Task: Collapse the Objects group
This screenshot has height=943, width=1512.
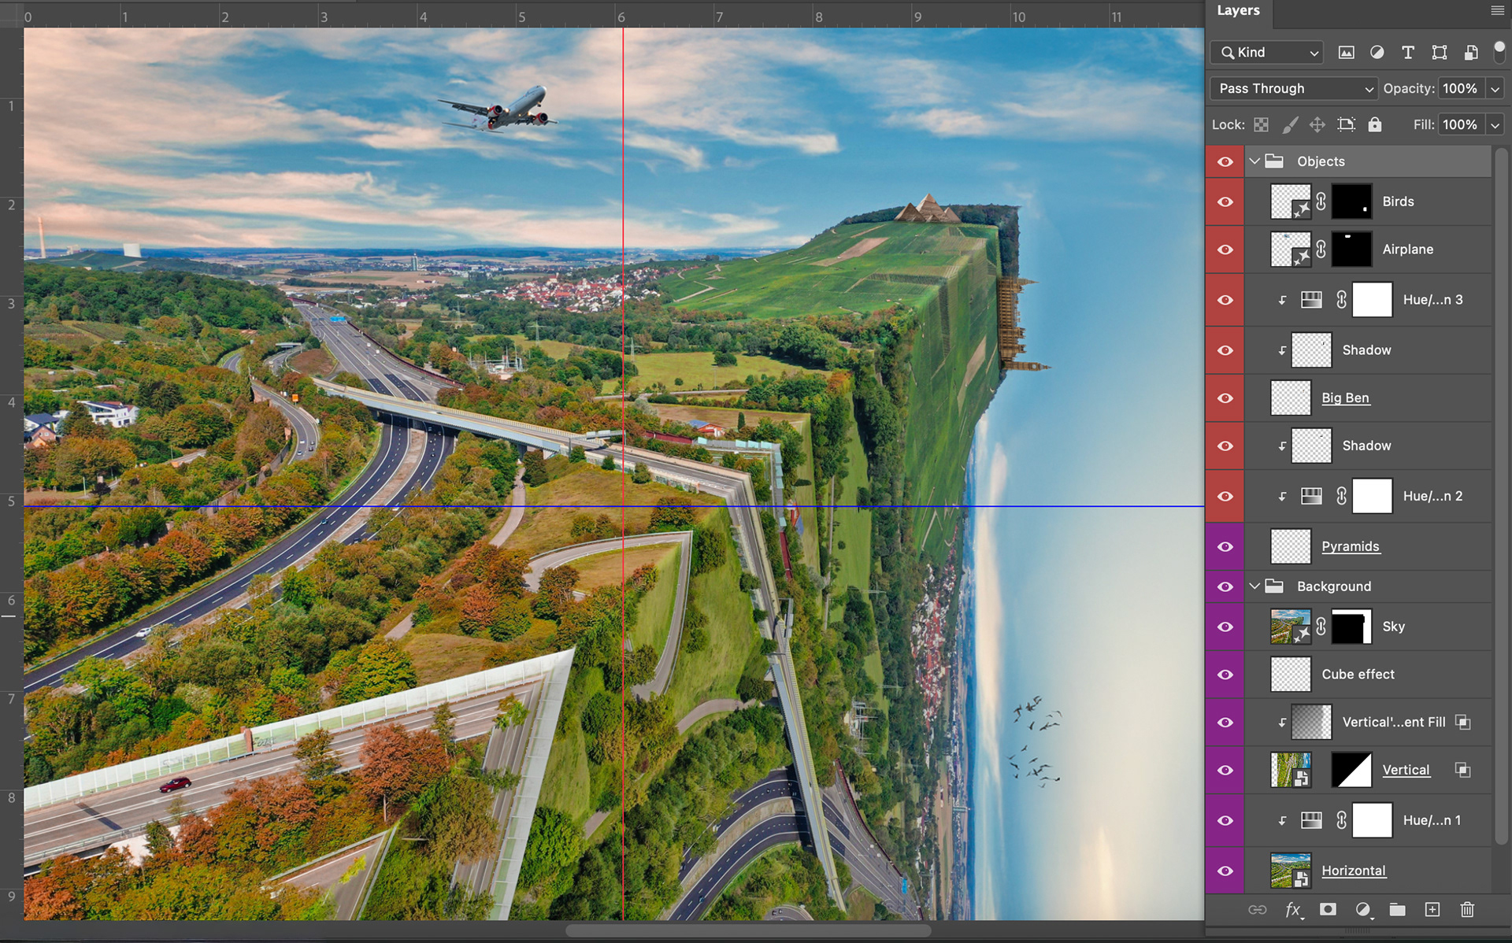Action: coord(1254,161)
